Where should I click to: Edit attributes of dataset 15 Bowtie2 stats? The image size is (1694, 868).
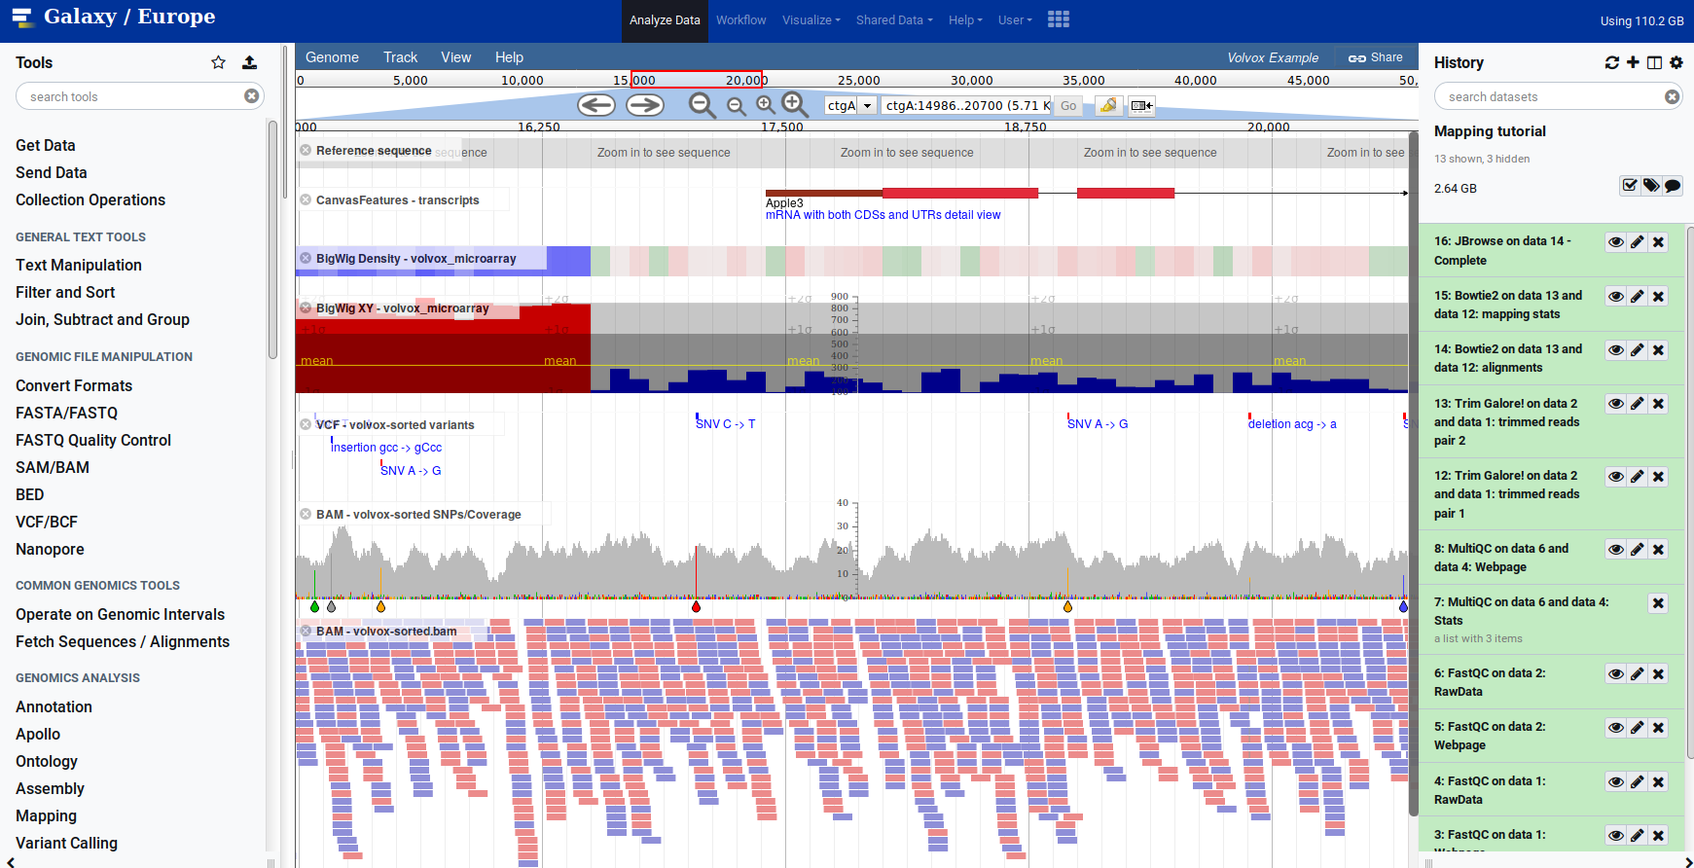pos(1638,297)
